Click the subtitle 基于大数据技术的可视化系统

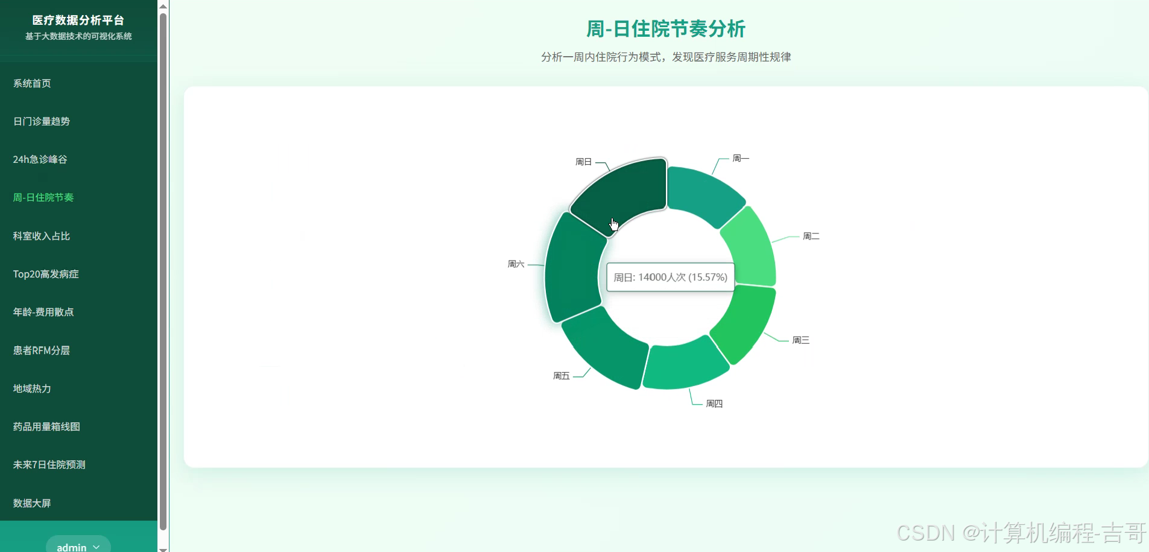(78, 36)
